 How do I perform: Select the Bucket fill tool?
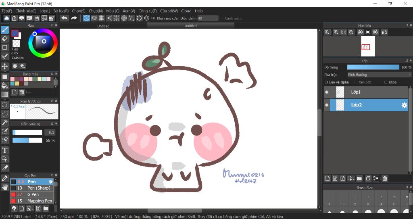pos(5,86)
